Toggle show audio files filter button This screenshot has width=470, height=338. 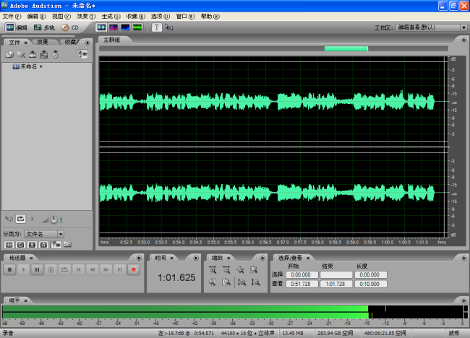(9, 245)
